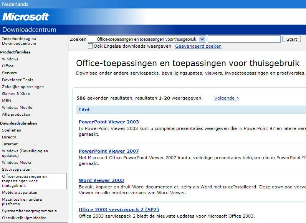Click the Start search button
Viewport: 306px width, 223px height.
click(292, 39)
